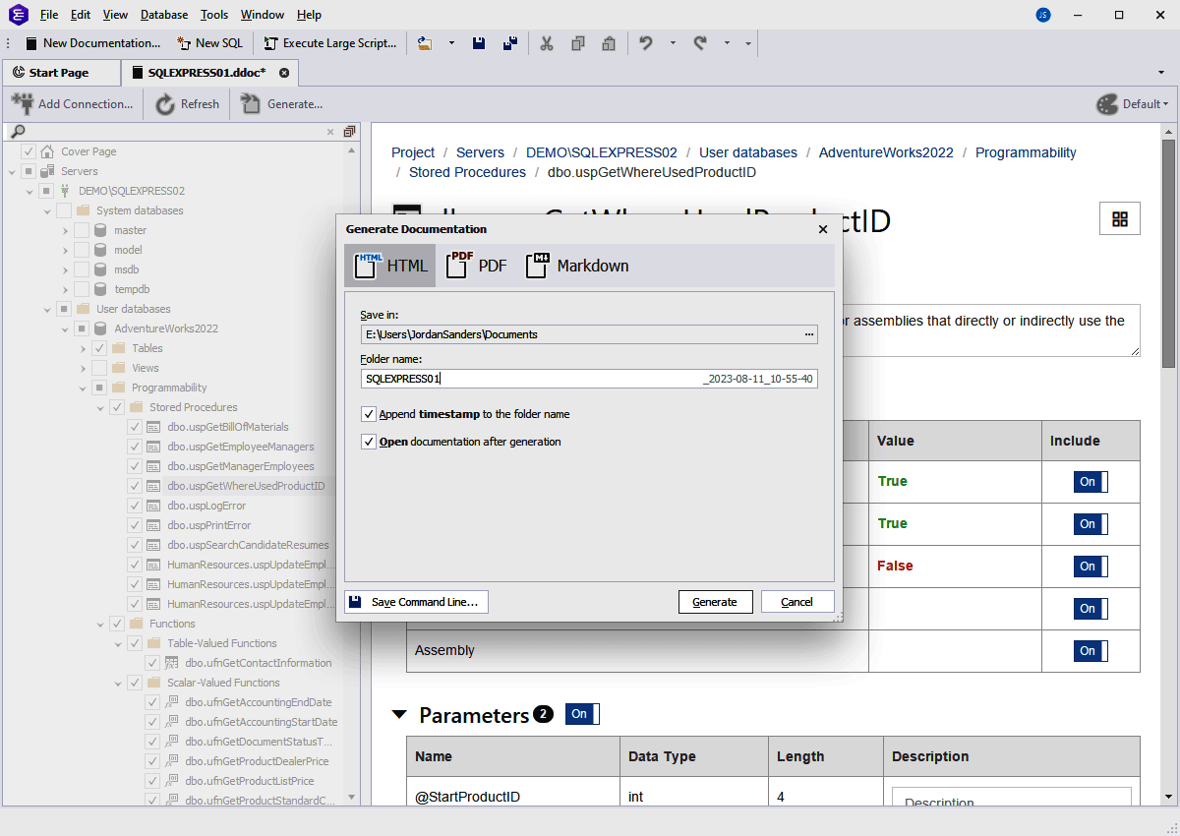
Task: Uncheck Open documentation after generation
Action: [369, 442]
